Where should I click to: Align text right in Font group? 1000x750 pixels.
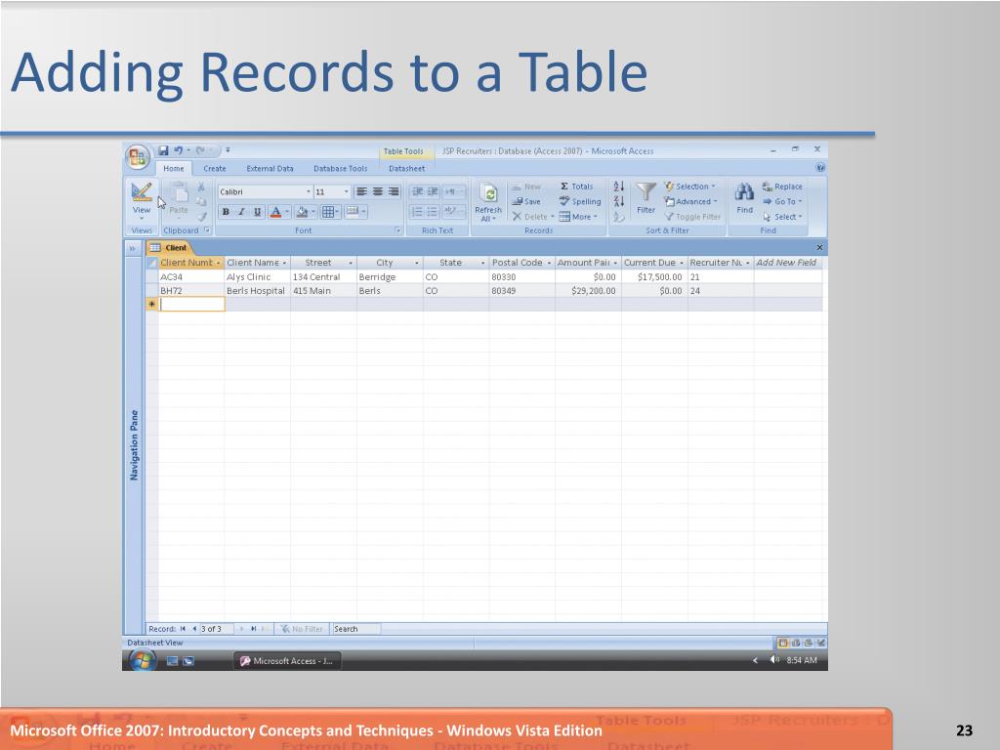394,191
